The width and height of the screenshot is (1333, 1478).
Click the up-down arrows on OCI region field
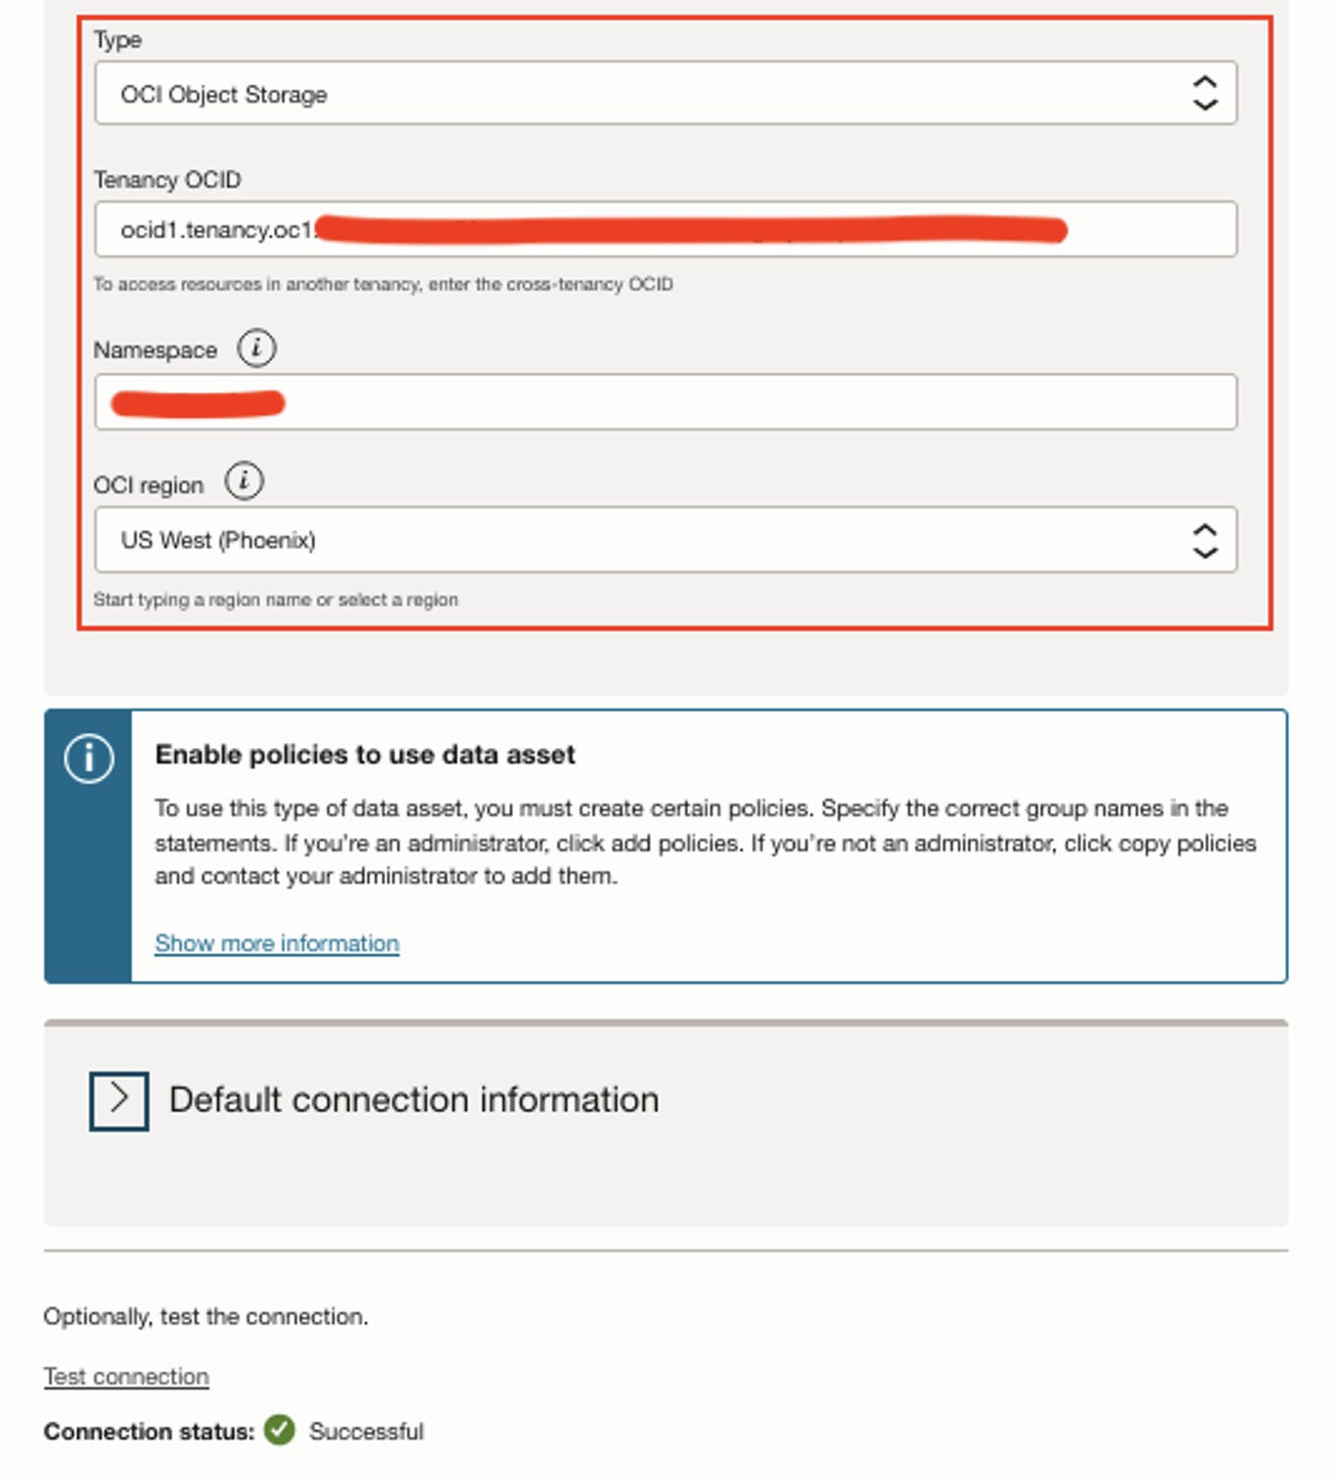click(1205, 540)
